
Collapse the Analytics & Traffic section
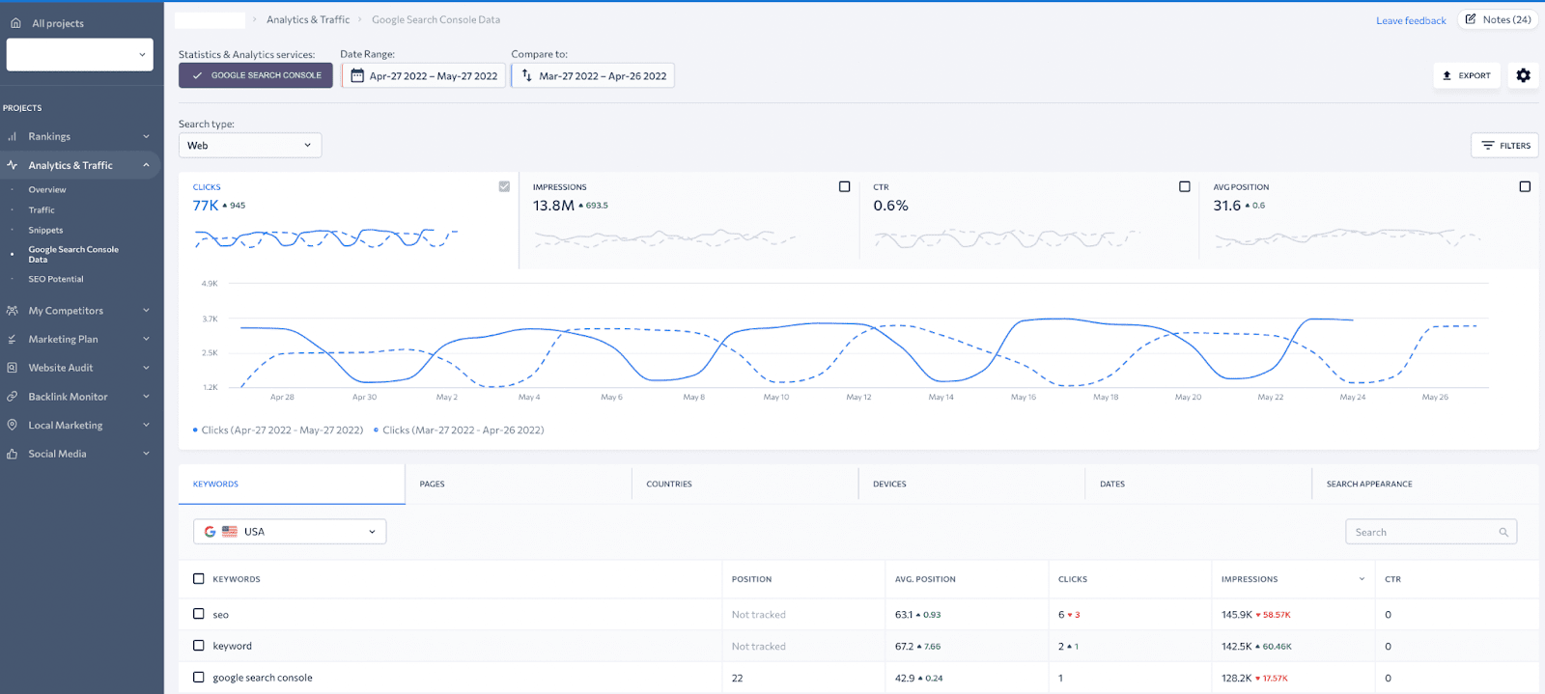(146, 165)
